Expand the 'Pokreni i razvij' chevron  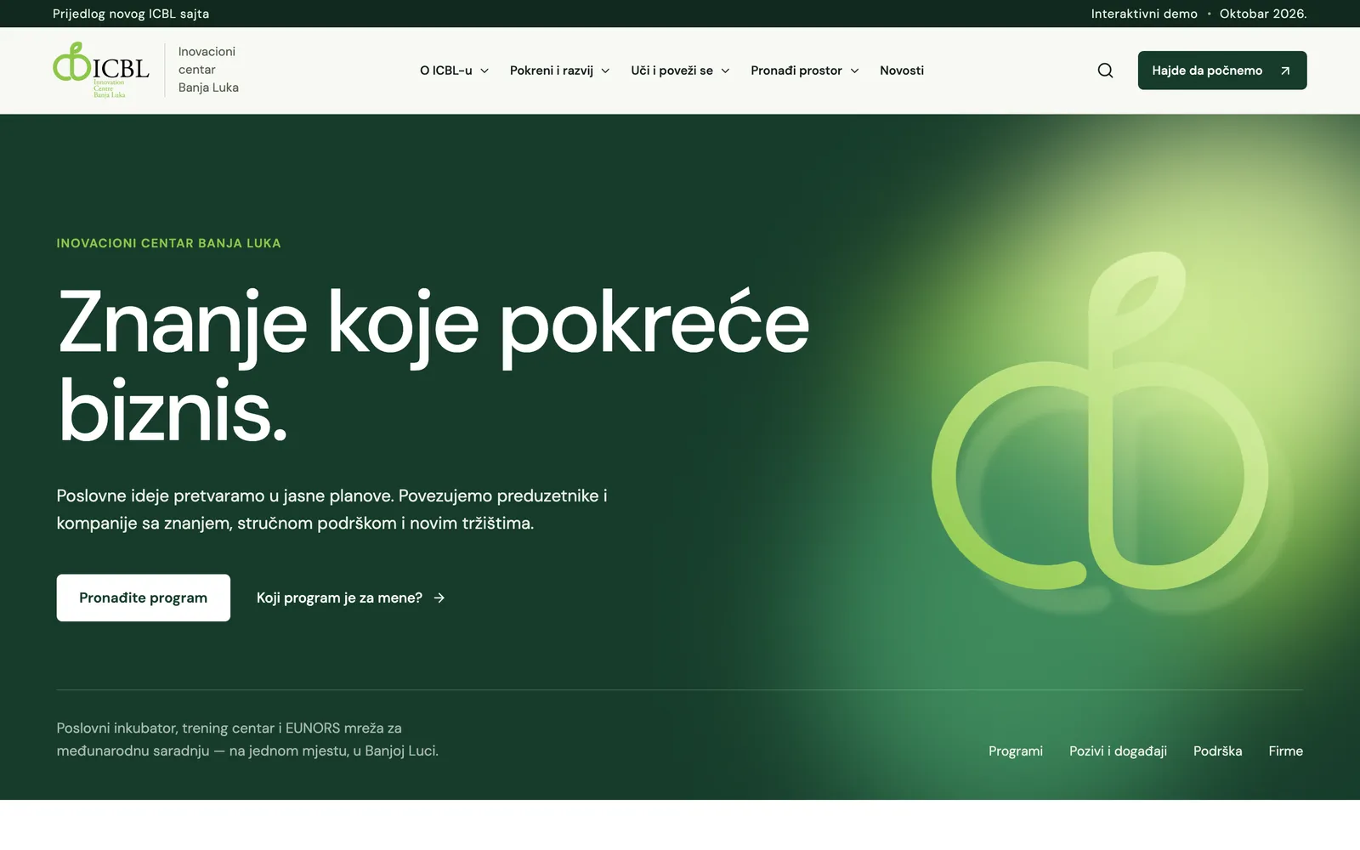tap(605, 71)
